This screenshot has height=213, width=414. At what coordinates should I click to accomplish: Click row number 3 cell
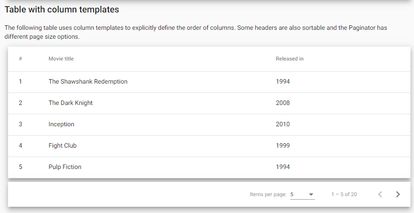20,124
